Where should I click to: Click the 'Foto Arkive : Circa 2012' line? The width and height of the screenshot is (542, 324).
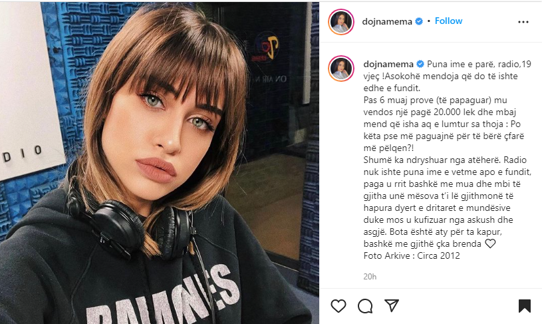coord(412,256)
